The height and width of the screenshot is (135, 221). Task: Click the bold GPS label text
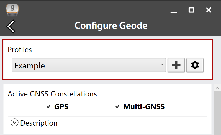[61, 107]
